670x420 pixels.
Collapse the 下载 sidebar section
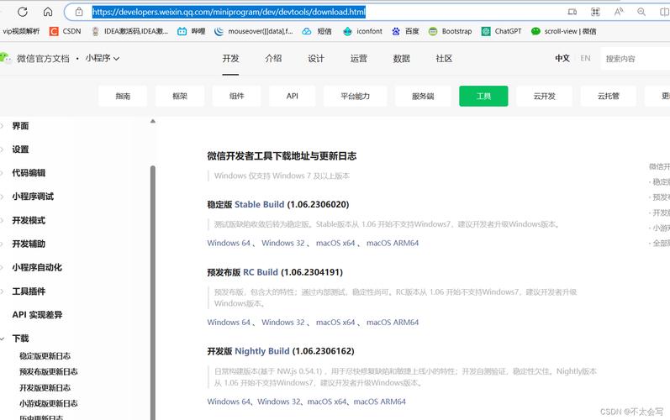point(20,339)
